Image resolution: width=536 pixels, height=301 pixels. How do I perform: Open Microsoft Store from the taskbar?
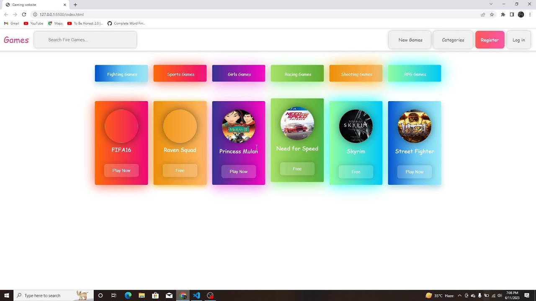[x=155, y=296]
